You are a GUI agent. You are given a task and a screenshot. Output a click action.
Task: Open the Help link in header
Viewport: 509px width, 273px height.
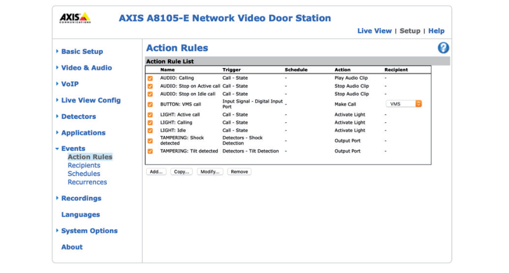(436, 31)
